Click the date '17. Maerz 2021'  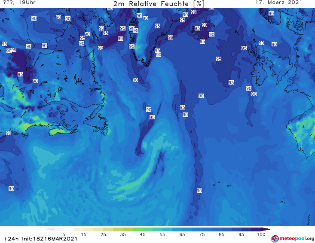coord(278,3)
